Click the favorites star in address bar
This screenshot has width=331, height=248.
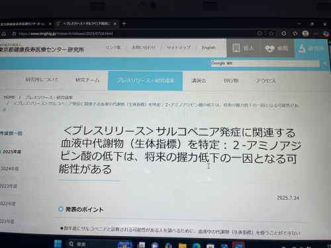[x=271, y=34]
